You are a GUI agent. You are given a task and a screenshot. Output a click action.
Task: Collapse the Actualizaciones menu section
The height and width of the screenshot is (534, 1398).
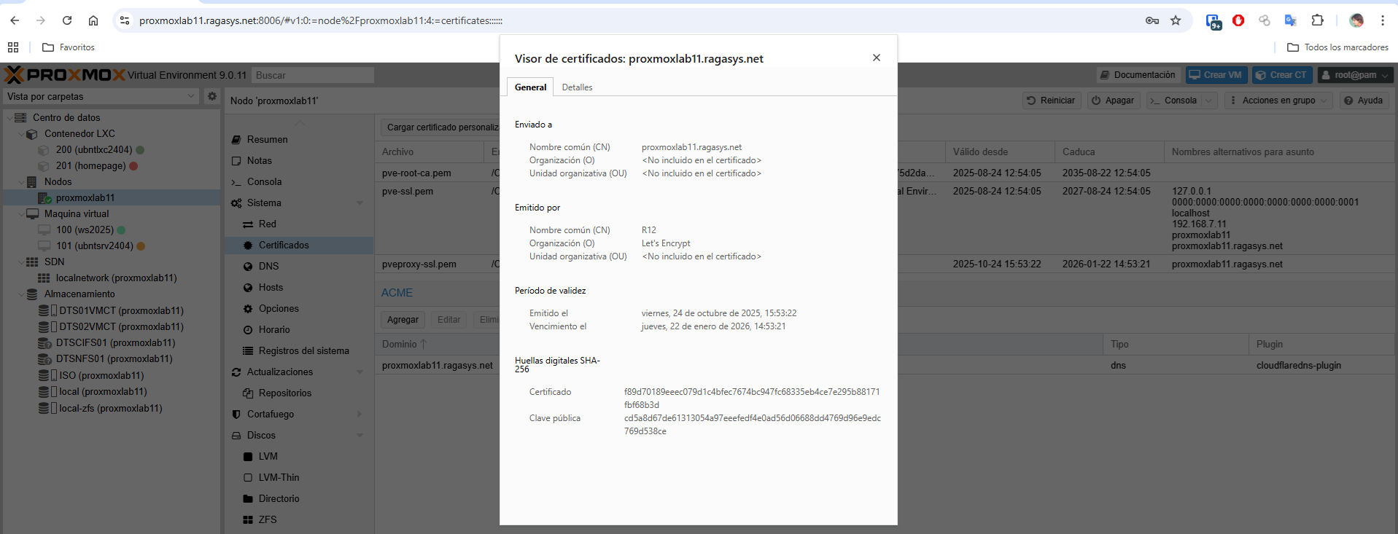click(360, 372)
